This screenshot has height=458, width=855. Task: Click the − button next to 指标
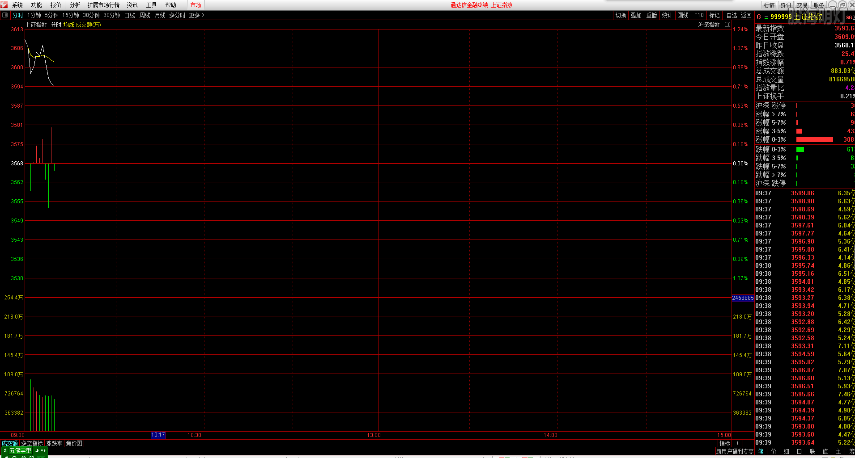(748, 443)
